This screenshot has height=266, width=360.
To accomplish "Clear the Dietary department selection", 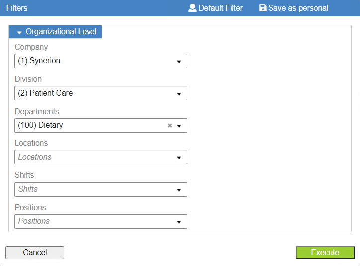I will click(170, 126).
